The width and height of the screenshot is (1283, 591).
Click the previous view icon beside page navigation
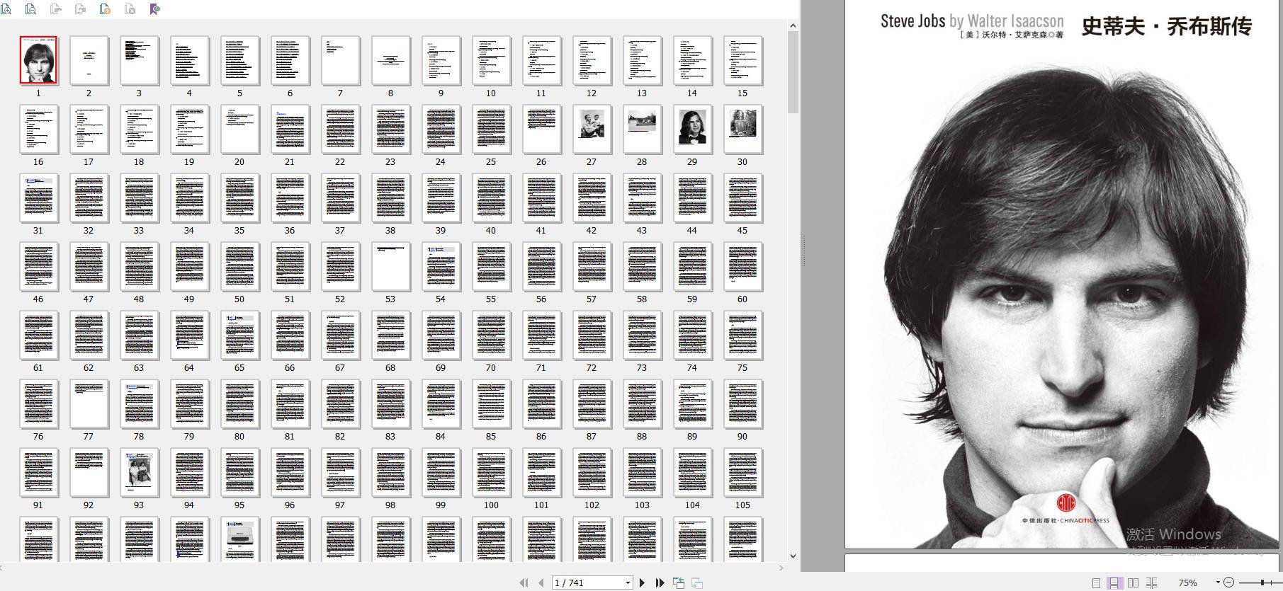[x=679, y=583]
